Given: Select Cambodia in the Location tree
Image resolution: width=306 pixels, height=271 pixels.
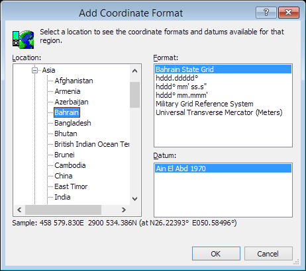Looking at the screenshot, I should coord(70,165).
